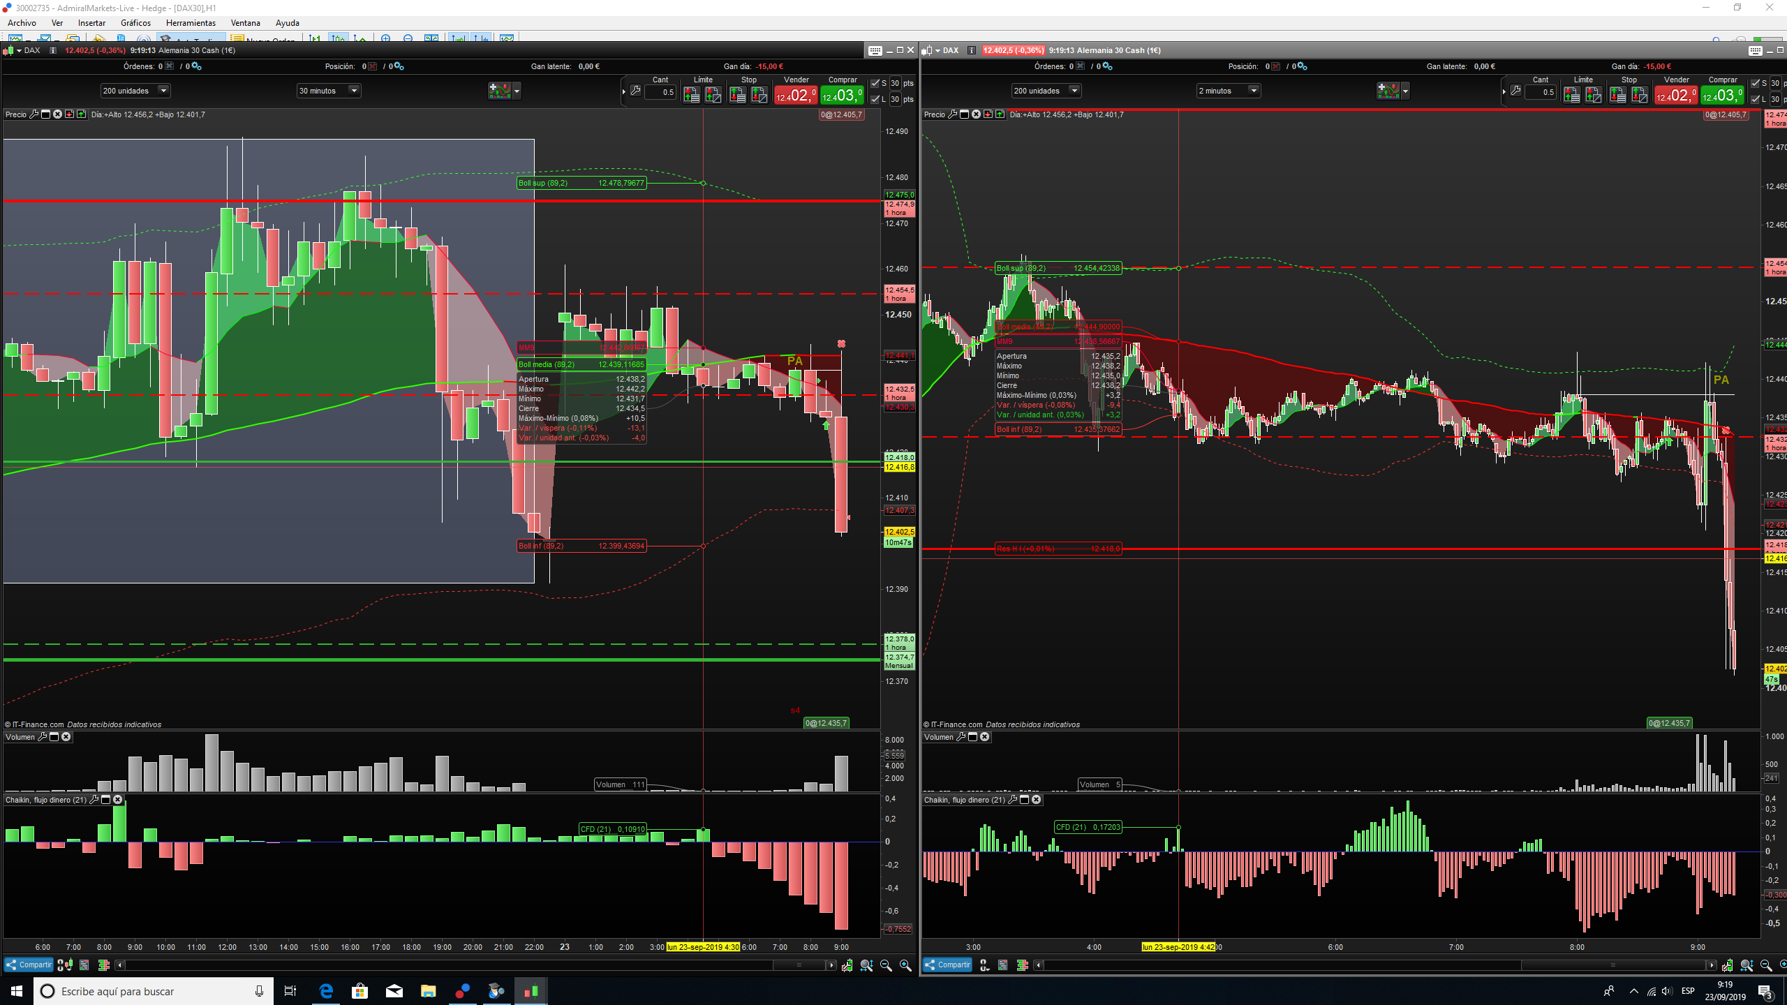Click the left chart Vender price button
Screen dimensions: 1787x1005
pos(796,94)
